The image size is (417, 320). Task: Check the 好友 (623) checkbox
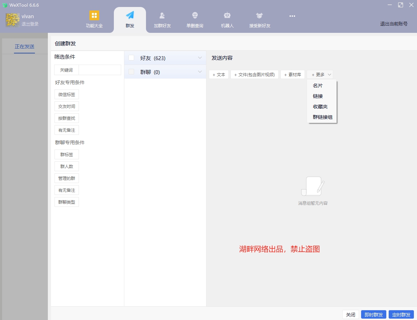click(x=131, y=58)
